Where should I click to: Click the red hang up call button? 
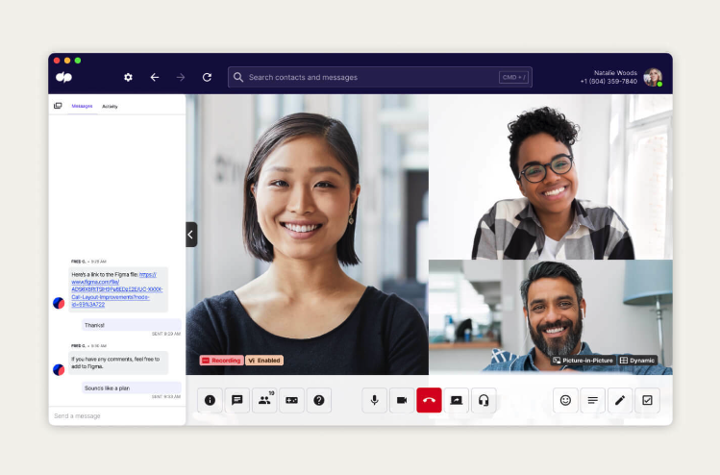tap(429, 400)
